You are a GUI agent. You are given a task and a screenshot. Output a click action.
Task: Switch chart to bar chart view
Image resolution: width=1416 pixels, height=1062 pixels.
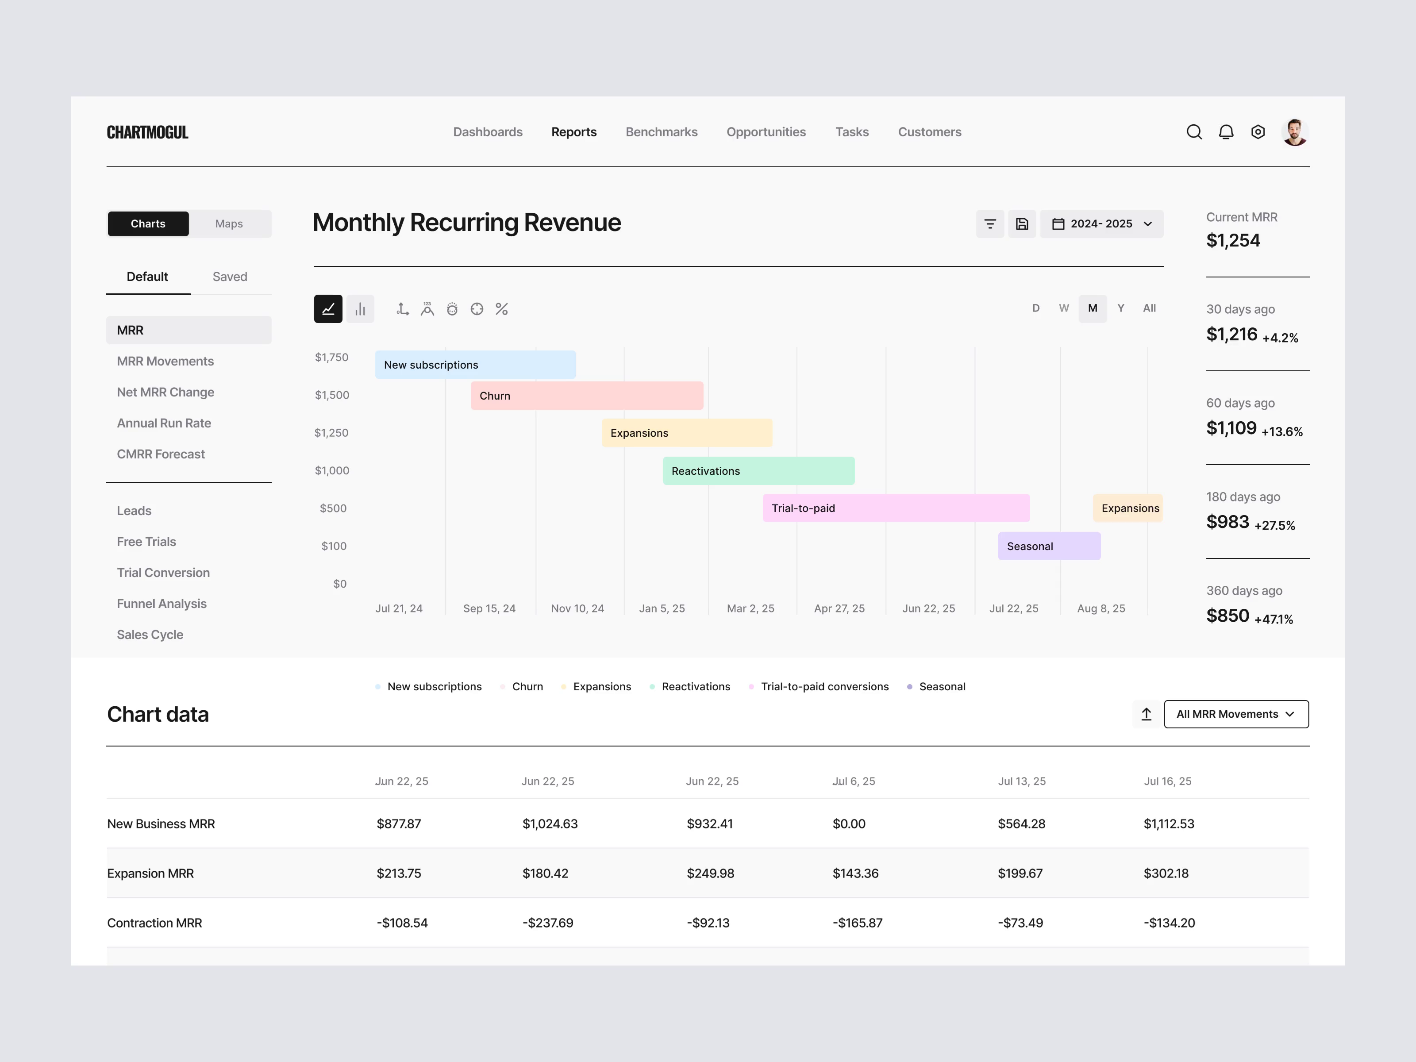tap(360, 308)
